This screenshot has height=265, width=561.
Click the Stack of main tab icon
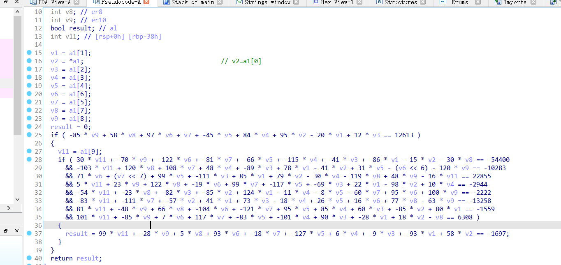click(166, 2)
